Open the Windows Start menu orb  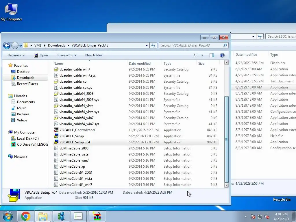point(8,216)
